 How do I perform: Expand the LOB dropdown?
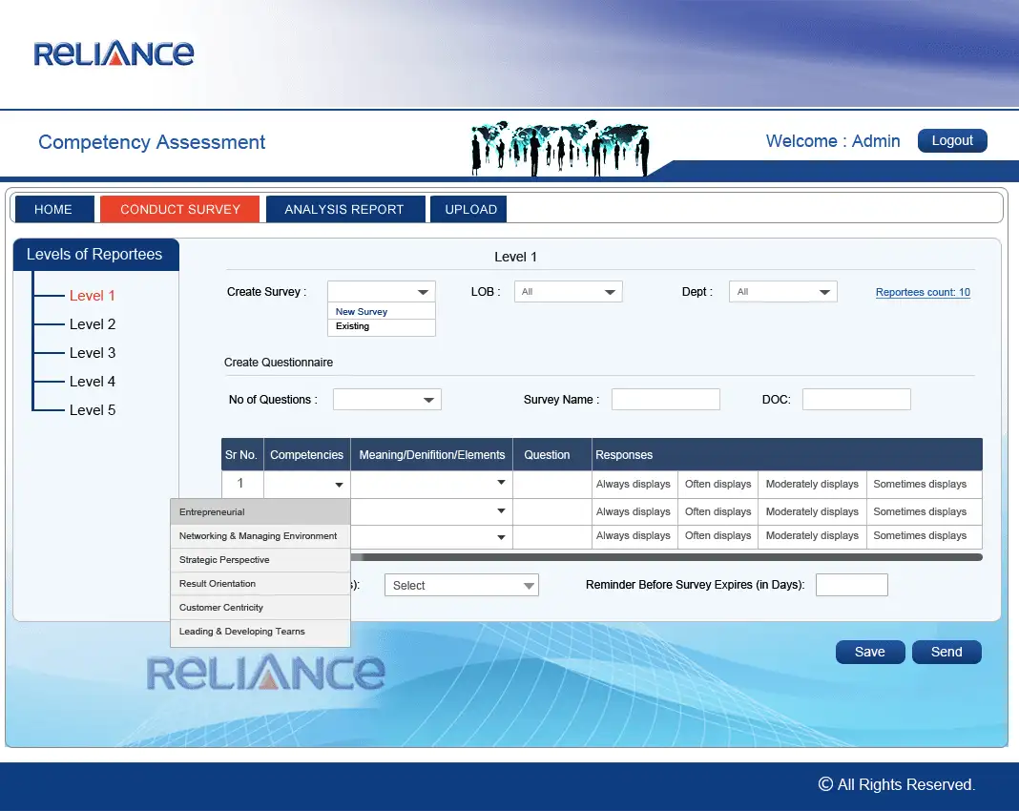click(569, 292)
